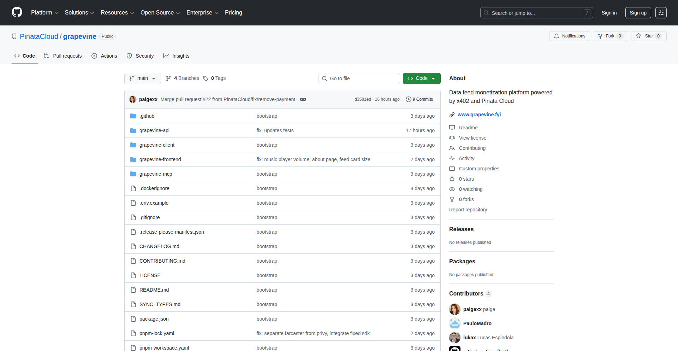Switch to the Security tab
The height and width of the screenshot is (351, 678).
[x=140, y=56]
